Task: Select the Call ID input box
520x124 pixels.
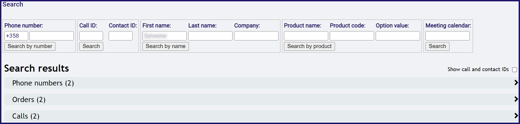Action: [91, 36]
